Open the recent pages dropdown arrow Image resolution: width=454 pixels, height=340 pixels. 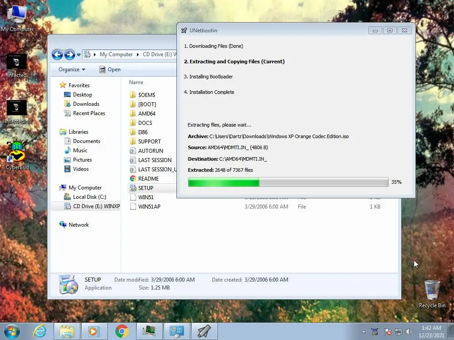[78, 54]
